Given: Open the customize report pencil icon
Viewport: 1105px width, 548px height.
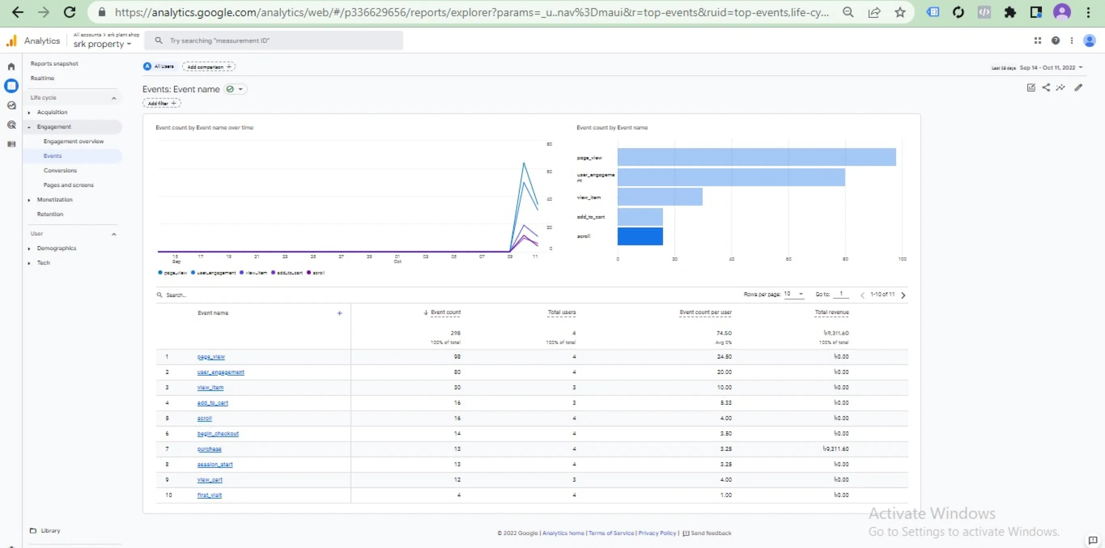Looking at the screenshot, I should tap(1078, 87).
